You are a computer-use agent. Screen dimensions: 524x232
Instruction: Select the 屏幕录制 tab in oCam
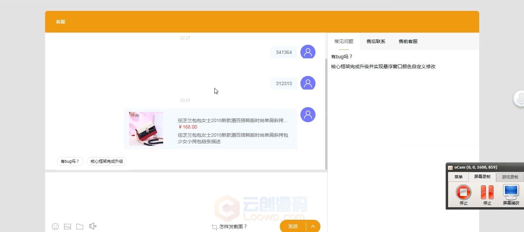482,177
